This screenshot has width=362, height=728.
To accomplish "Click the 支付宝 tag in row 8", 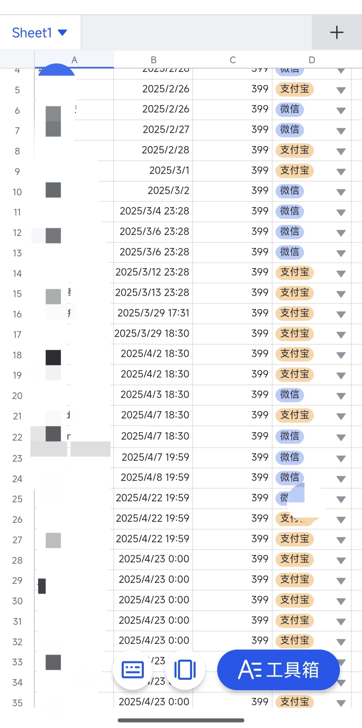I will [x=294, y=150].
